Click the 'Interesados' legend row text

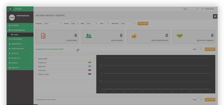point(42,70)
